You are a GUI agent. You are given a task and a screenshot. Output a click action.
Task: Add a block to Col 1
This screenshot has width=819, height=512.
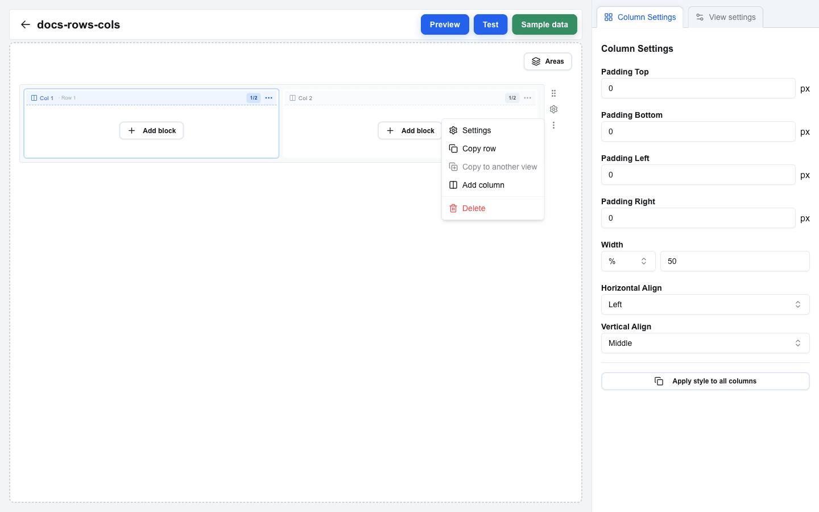click(151, 131)
